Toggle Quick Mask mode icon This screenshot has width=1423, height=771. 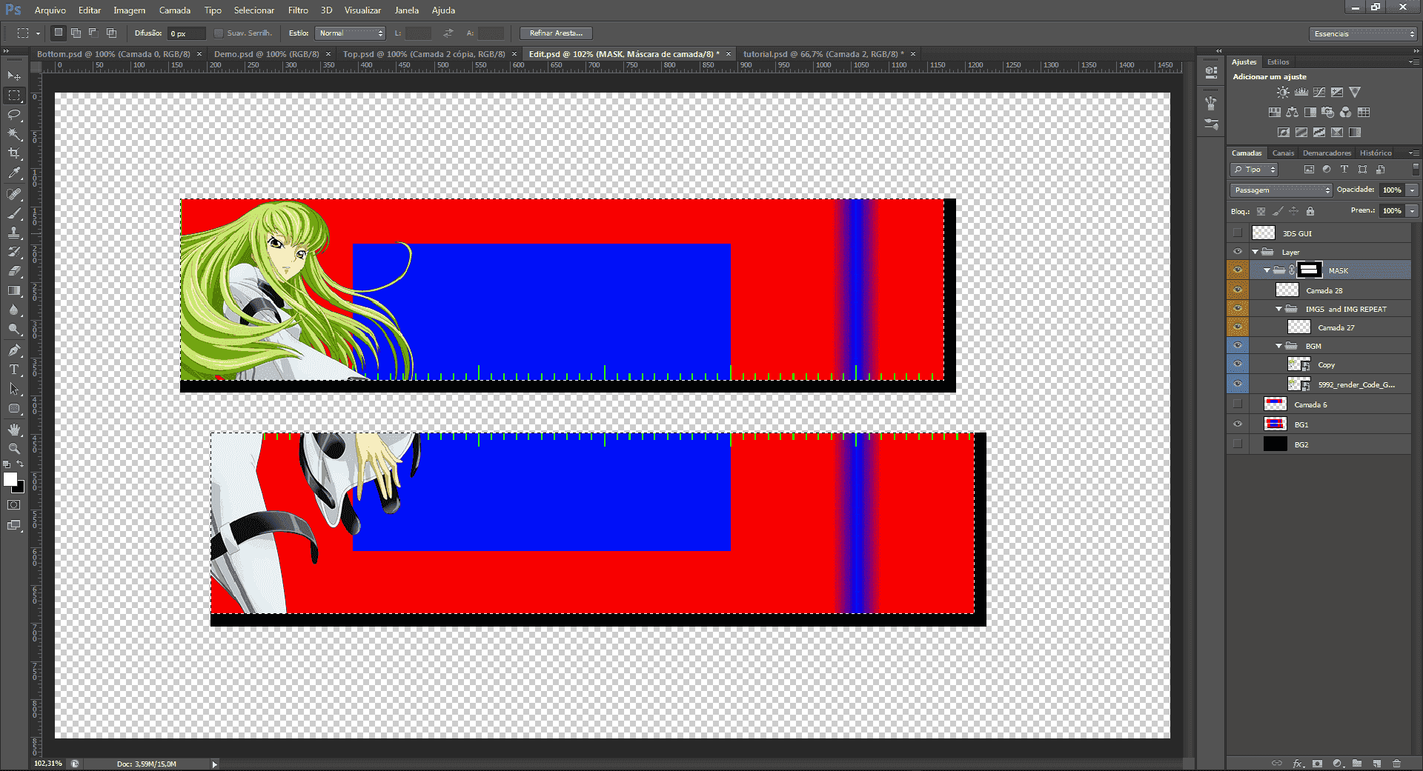point(14,505)
